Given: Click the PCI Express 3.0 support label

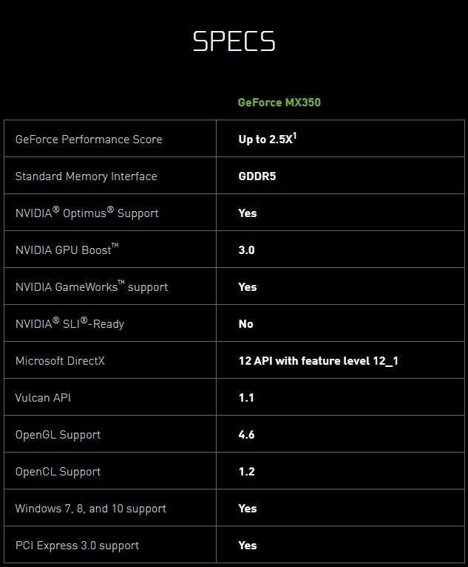Looking at the screenshot, I should point(77,546).
